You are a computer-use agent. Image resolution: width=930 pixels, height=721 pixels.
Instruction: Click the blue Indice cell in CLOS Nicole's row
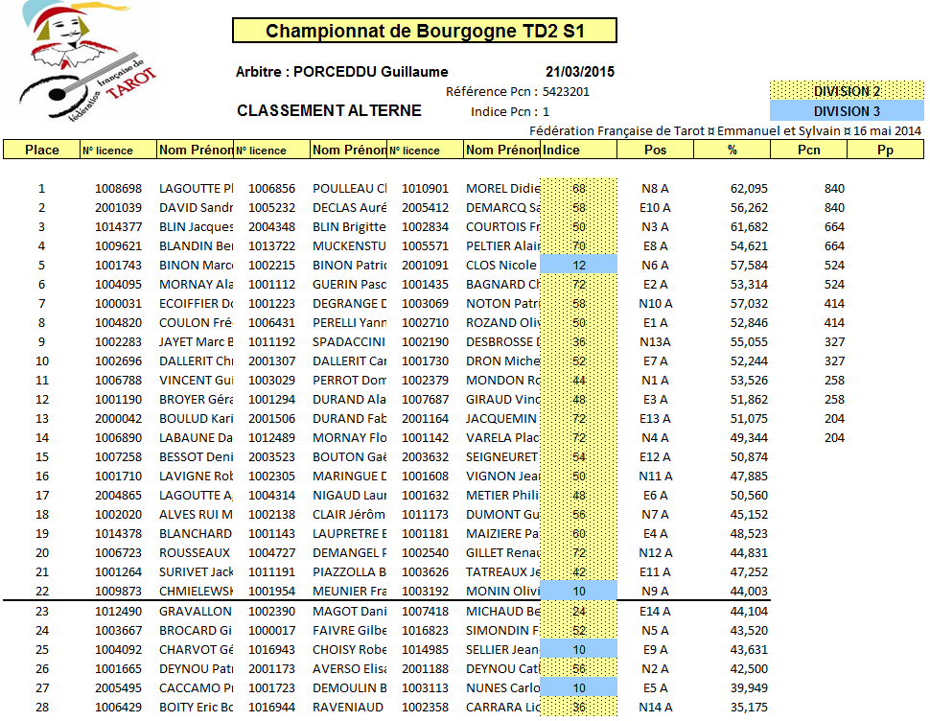(x=579, y=265)
